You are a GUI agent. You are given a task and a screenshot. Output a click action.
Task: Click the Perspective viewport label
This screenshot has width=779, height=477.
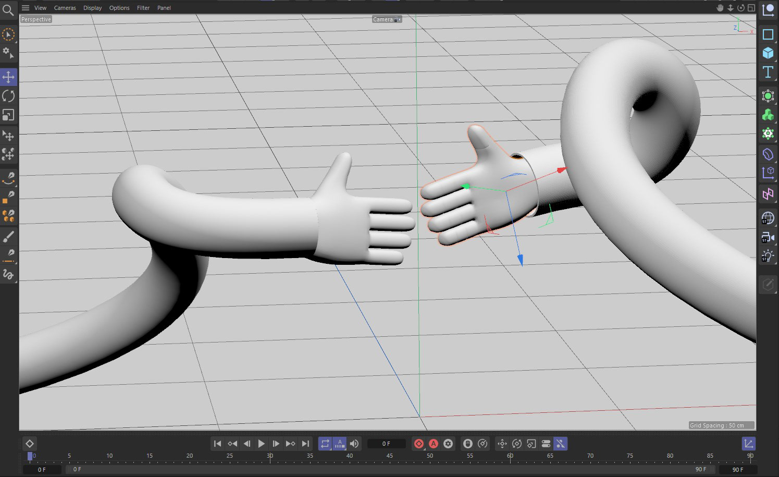click(36, 19)
